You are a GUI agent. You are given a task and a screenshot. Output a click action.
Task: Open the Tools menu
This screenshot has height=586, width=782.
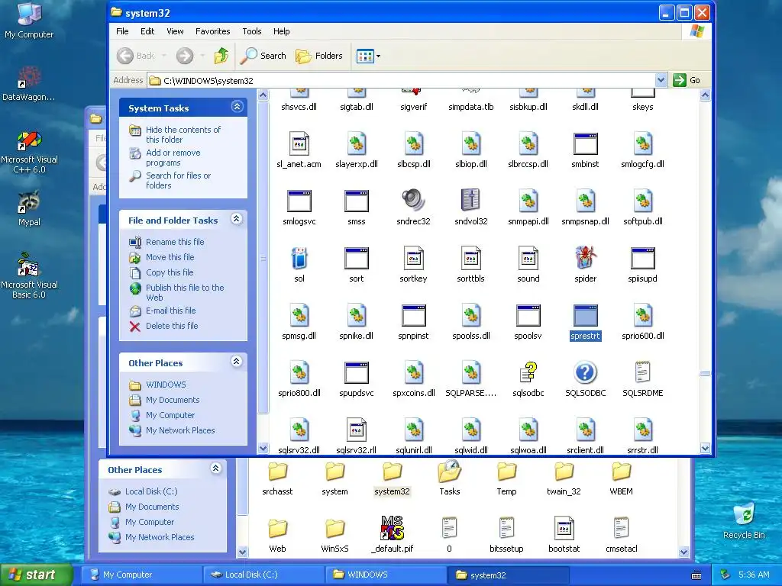click(252, 31)
